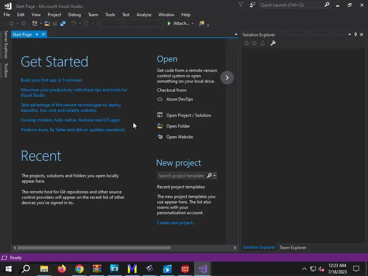The width and height of the screenshot is (368, 276).
Task: Click the Attach... button label
Action: pyautogui.click(x=181, y=23)
